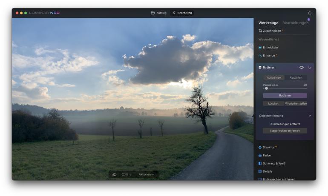Viewport: 328px width, 196px height.
Task: Click Staubflecken entfernen button
Action: coord(285,131)
